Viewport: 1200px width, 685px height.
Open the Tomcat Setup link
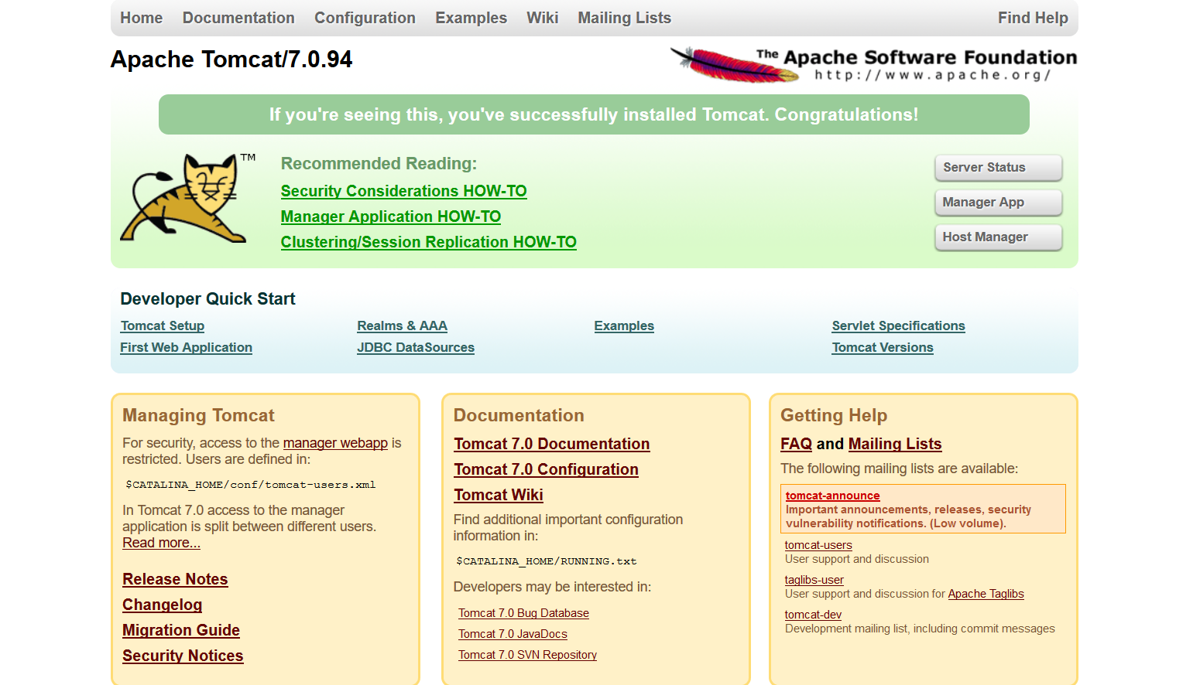pos(163,326)
